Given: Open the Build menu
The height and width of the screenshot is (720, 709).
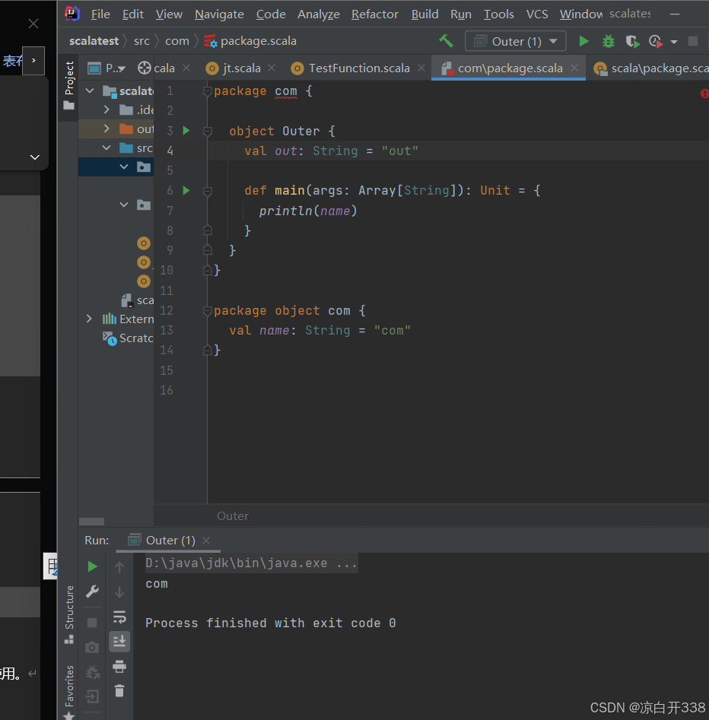Looking at the screenshot, I should pos(424,14).
